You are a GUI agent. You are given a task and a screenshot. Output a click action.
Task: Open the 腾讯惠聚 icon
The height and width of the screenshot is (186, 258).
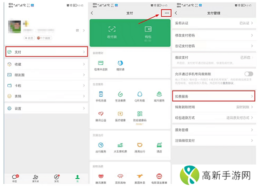tap(101, 176)
